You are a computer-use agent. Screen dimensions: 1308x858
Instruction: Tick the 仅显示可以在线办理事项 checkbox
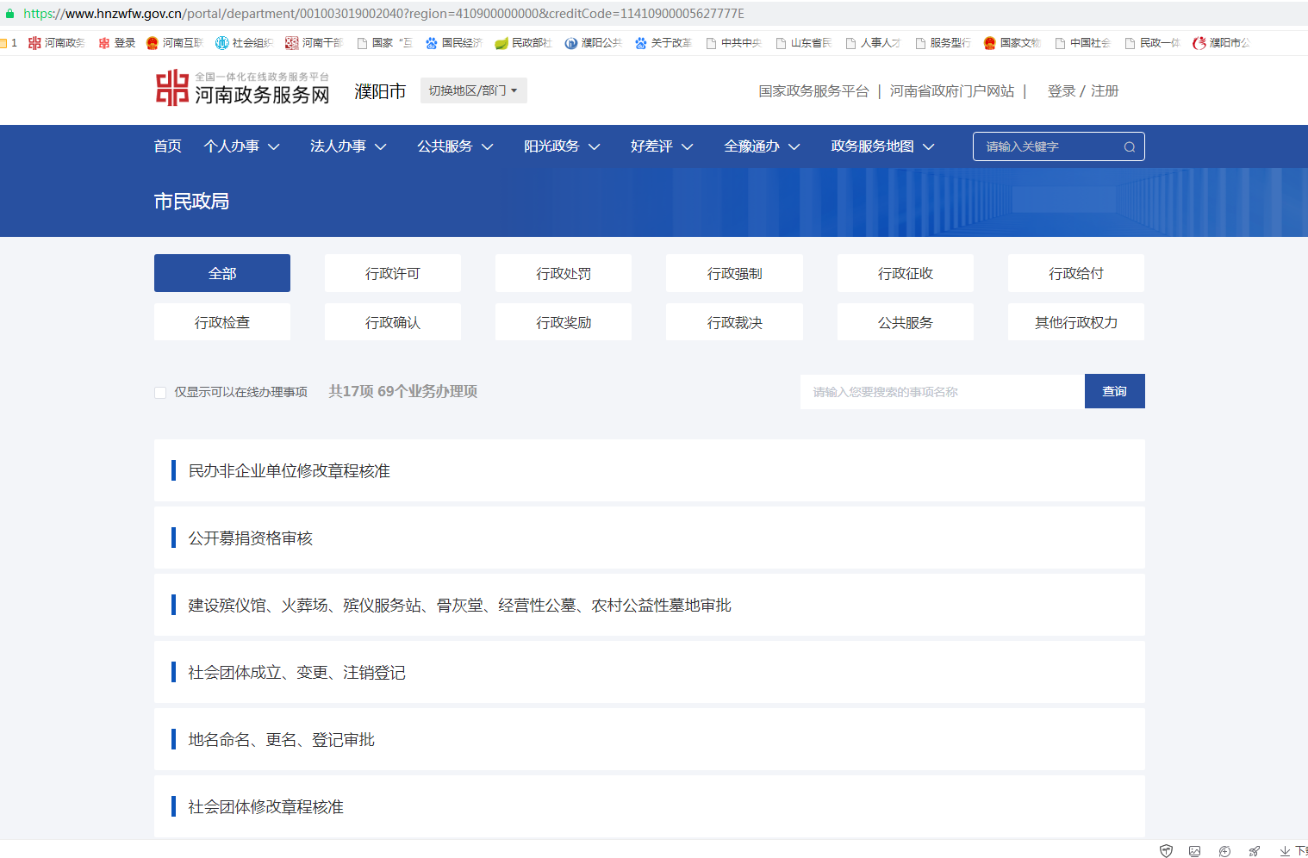tap(160, 393)
